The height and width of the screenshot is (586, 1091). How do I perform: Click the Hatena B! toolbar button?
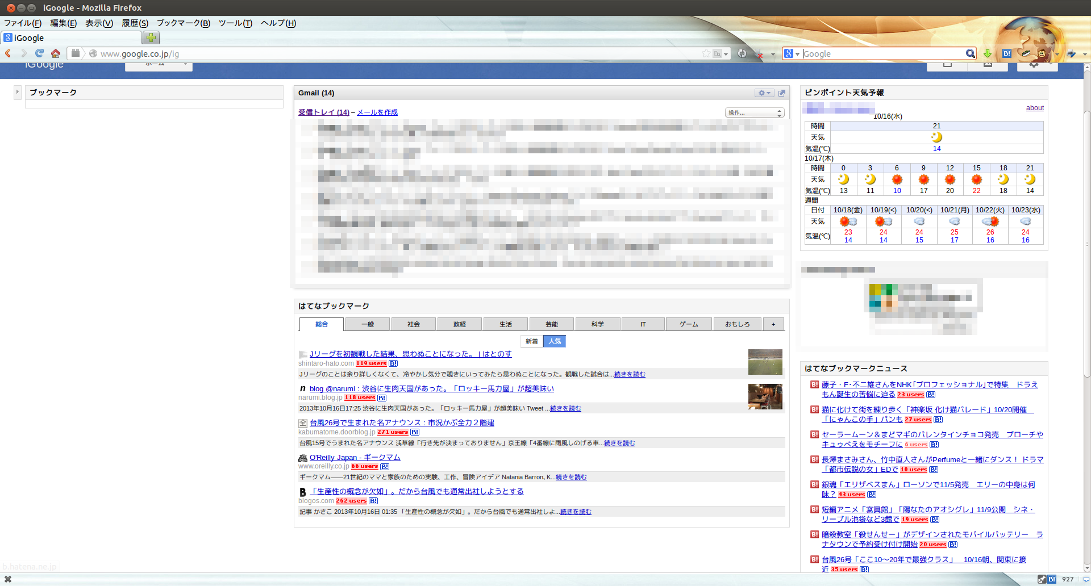coord(1006,53)
